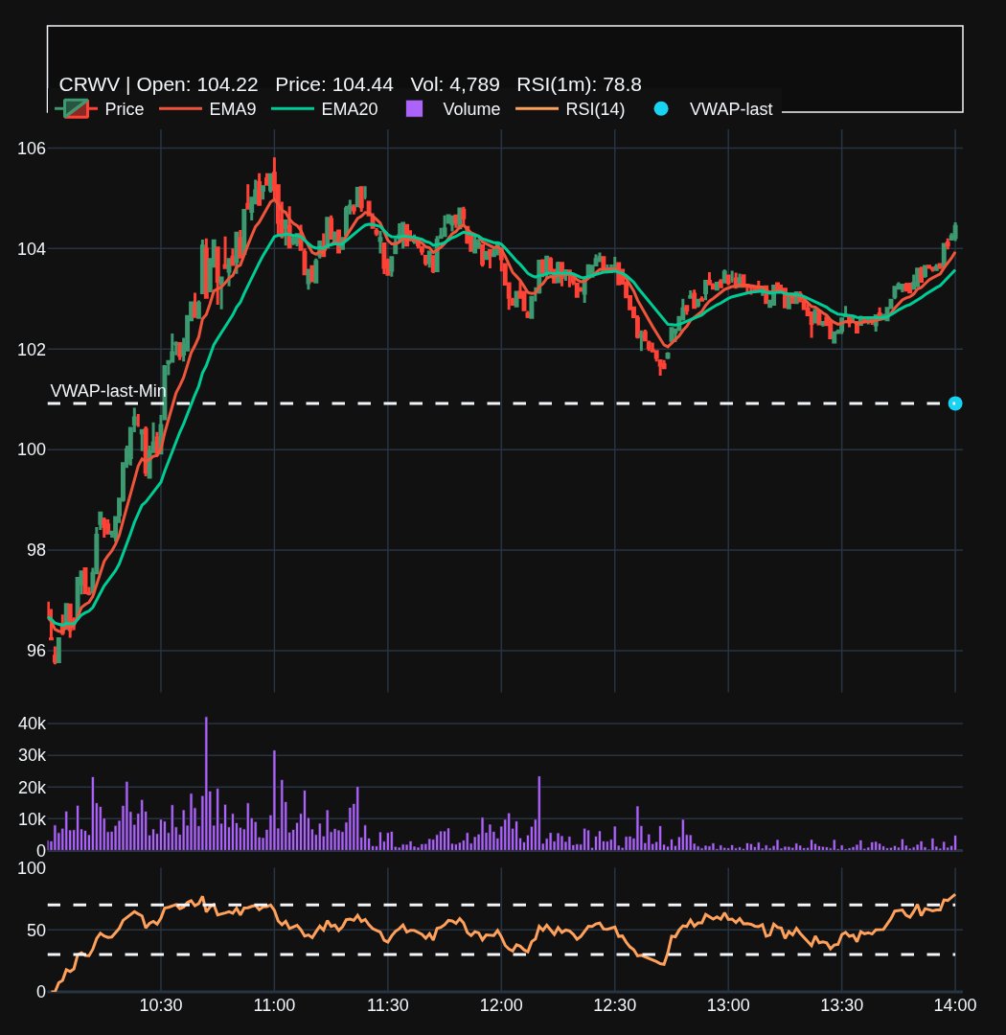Click the 96 price axis label
Viewport: 1006px width, 1035px height.
[36, 650]
